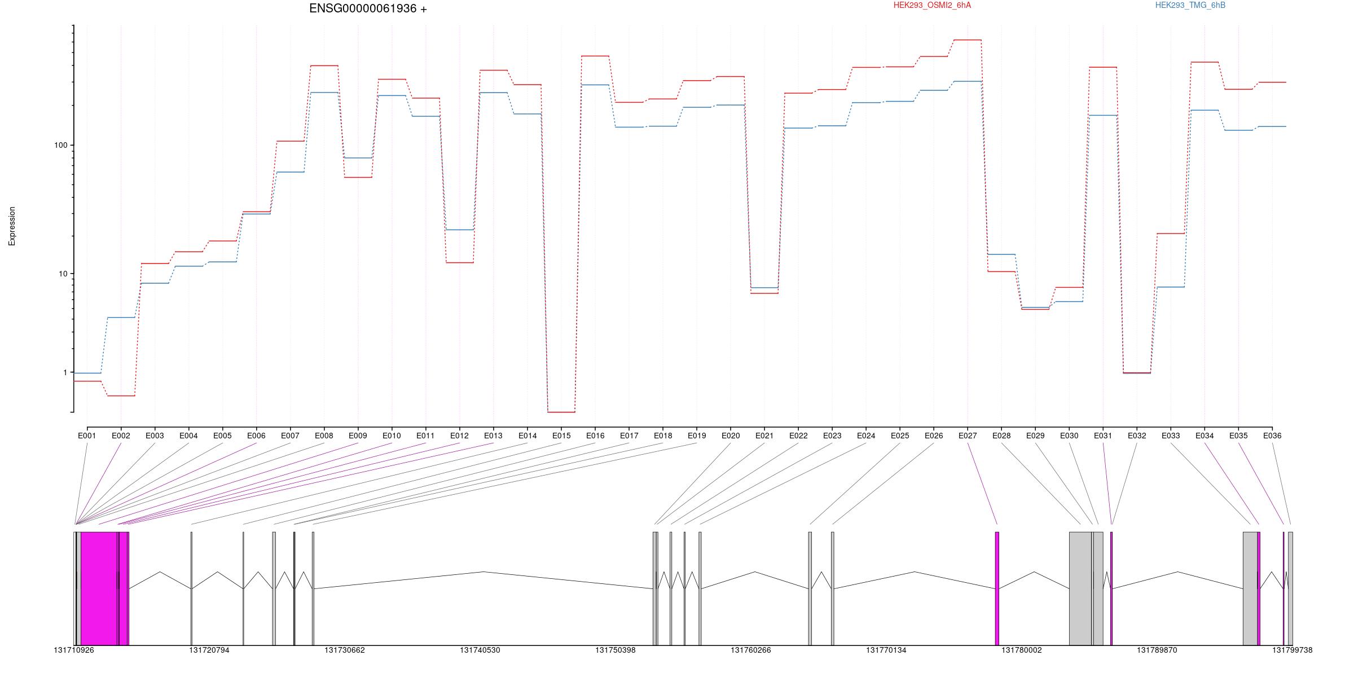The image size is (1354, 677).
Task: Click exon label E036
Action: click(1272, 436)
